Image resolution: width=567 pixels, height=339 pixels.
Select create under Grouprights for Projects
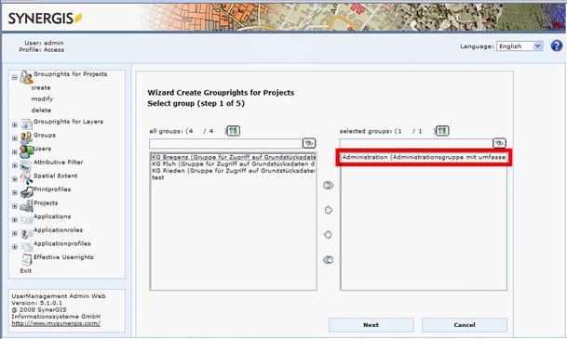point(41,87)
